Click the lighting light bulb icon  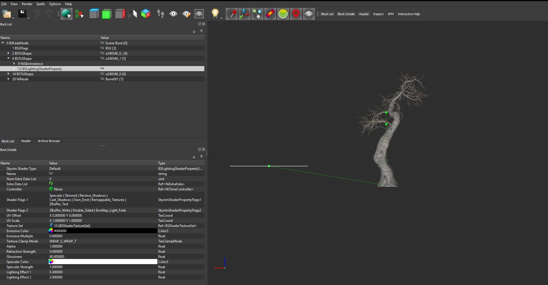[215, 13]
